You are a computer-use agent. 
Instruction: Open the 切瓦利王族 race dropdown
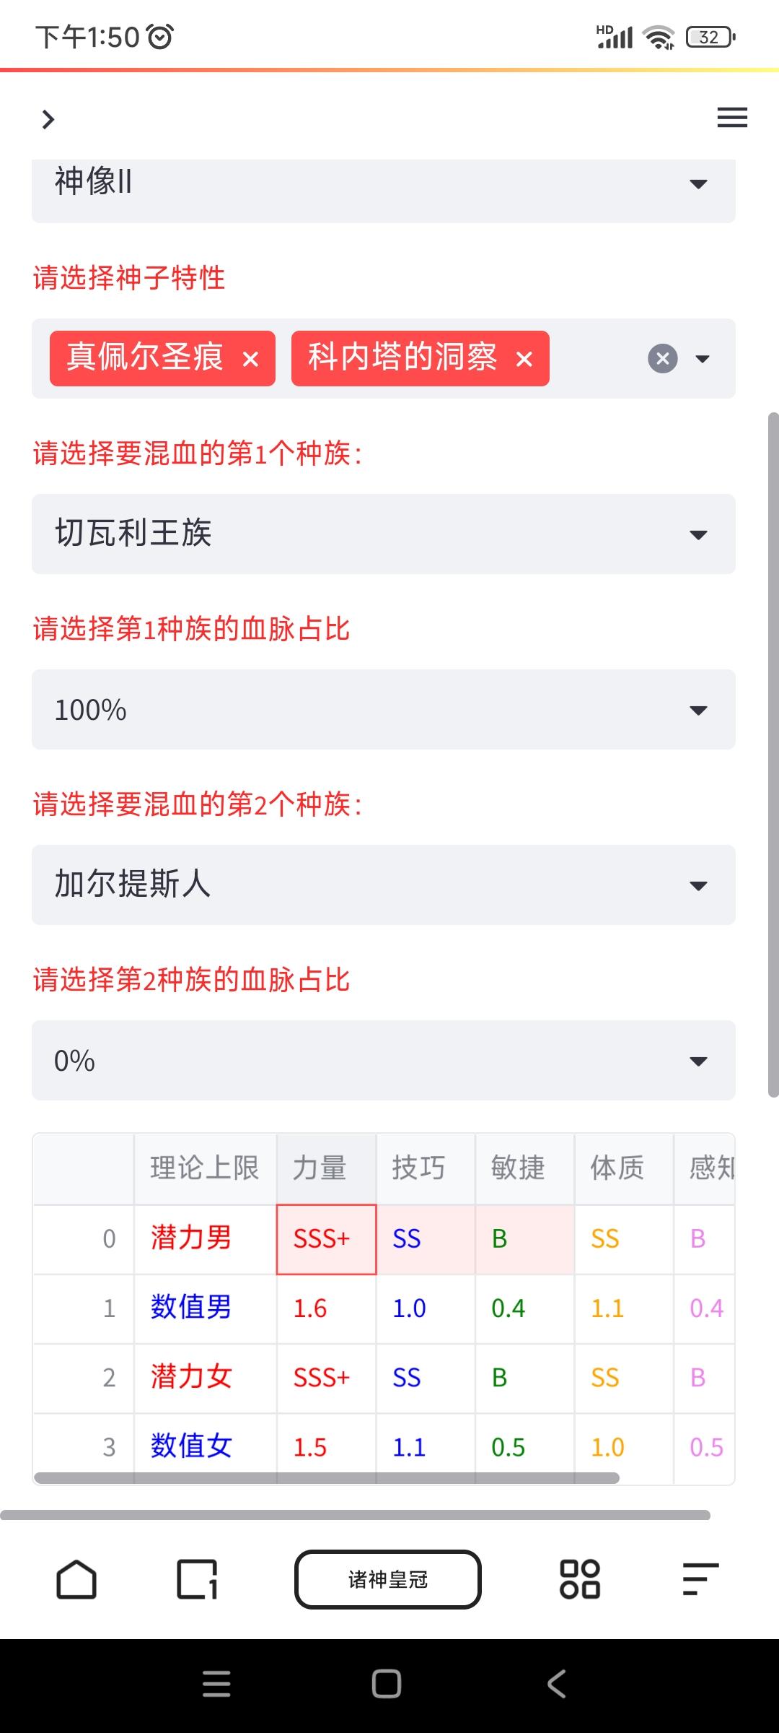(x=384, y=534)
